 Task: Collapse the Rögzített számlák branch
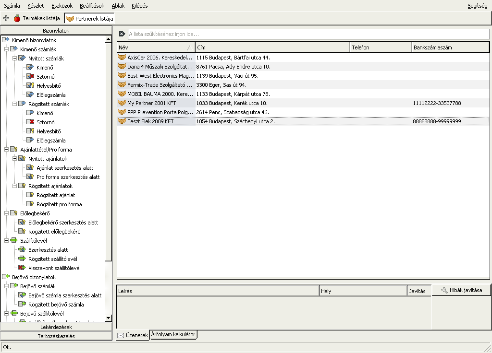14,104
